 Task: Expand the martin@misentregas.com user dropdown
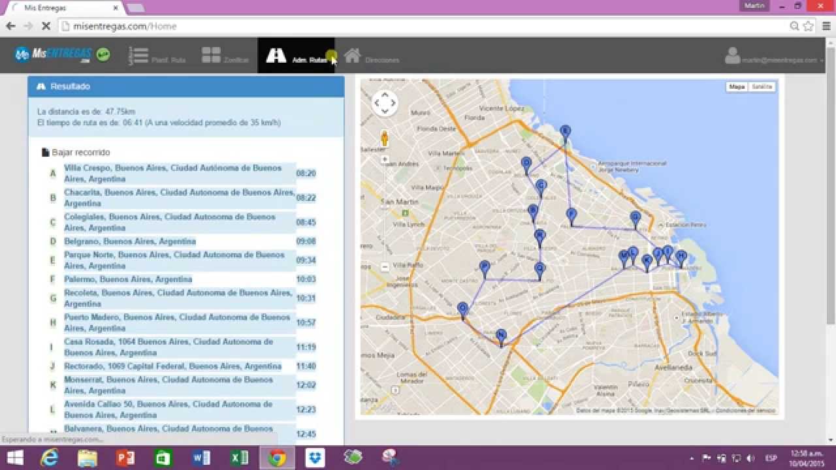coord(774,56)
